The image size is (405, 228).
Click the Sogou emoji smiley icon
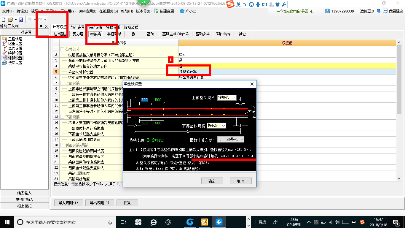(251, 4)
